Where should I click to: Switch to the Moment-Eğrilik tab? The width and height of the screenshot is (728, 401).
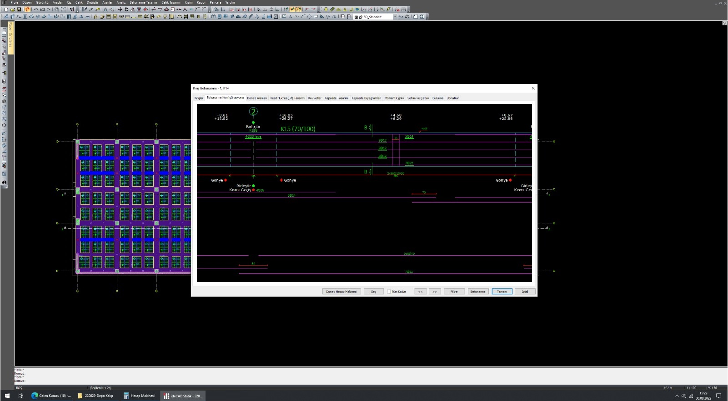point(394,98)
